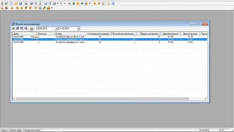Image resolution: width=234 pixels, height=132 pixels.
Task: Save using the blue floppy disk icon
Action: [20, 3]
